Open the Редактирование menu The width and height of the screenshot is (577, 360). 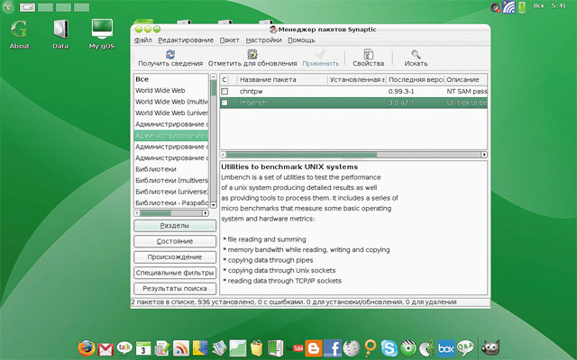coord(186,40)
